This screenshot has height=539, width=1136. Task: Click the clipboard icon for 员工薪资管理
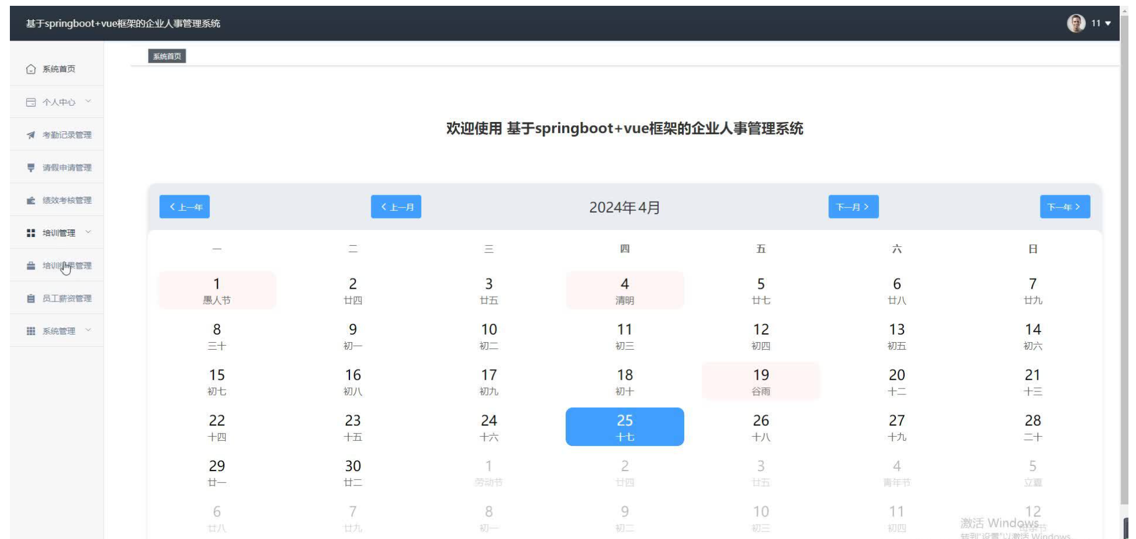pos(31,299)
